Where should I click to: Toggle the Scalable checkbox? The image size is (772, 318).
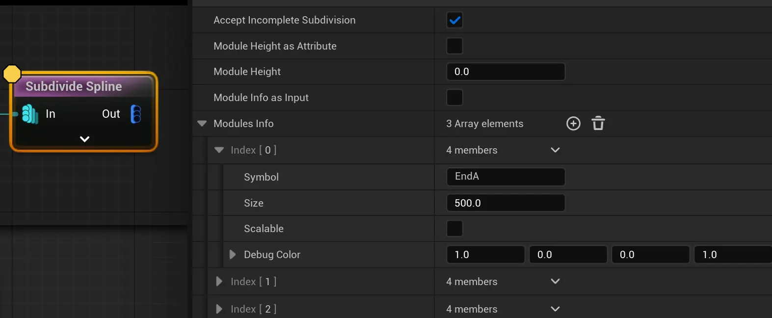(x=454, y=229)
